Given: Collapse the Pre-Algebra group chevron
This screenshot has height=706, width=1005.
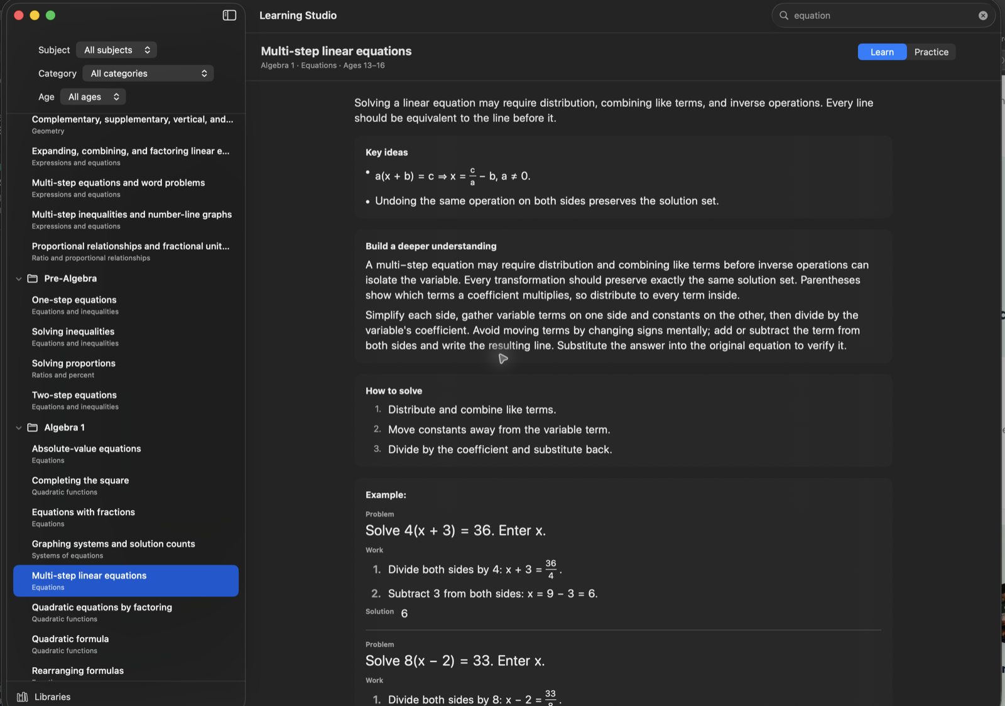Looking at the screenshot, I should [x=18, y=278].
